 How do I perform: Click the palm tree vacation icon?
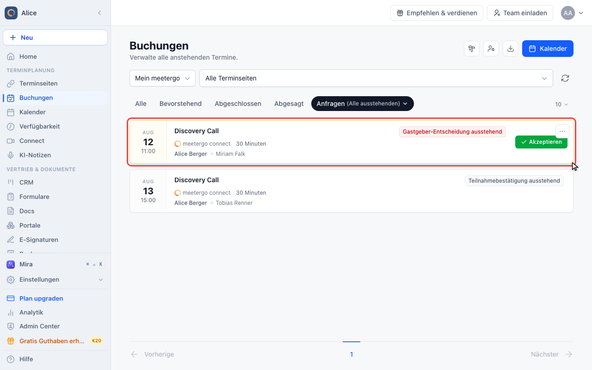click(472, 49)
